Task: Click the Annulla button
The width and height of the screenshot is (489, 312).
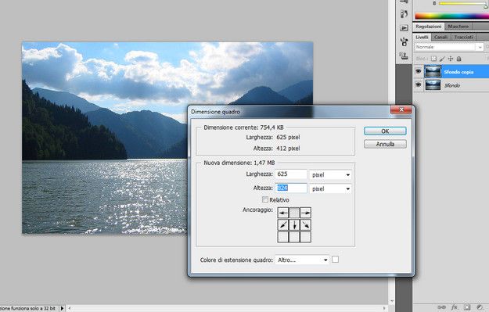Action: pos(385,145)
